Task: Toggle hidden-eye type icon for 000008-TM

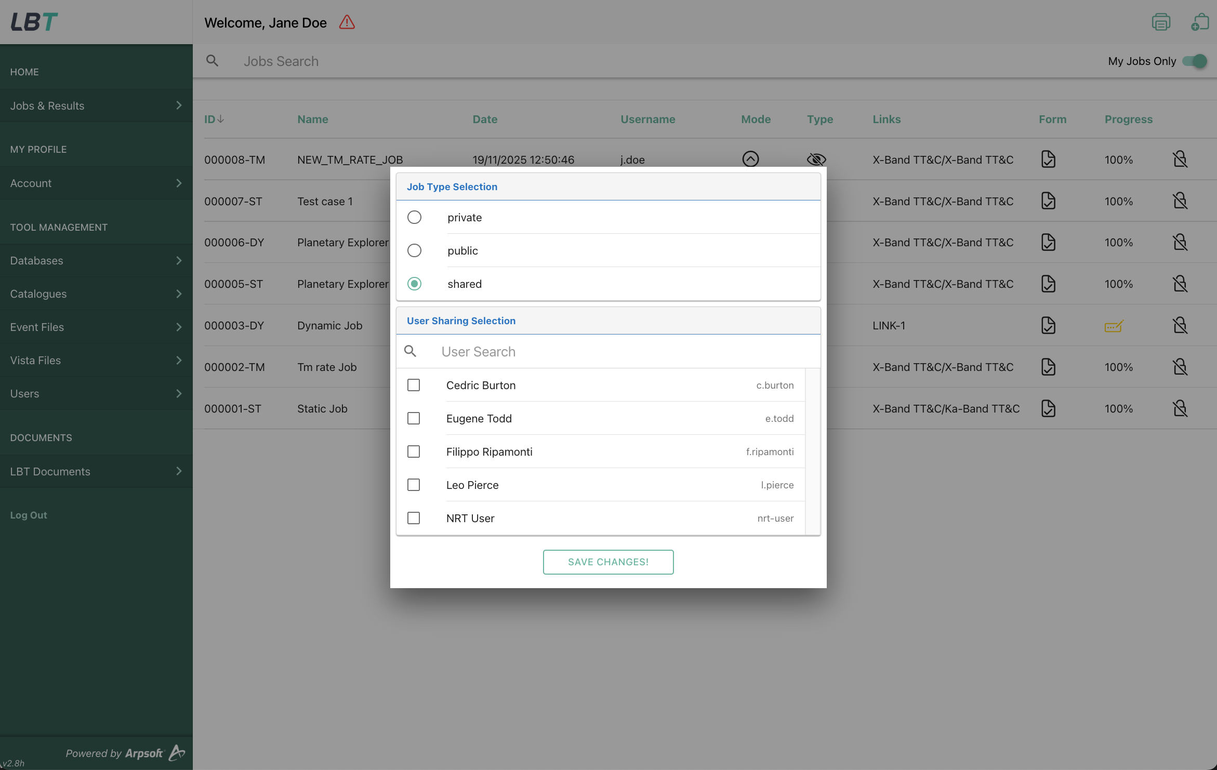Action: click(x=816, y=159)
